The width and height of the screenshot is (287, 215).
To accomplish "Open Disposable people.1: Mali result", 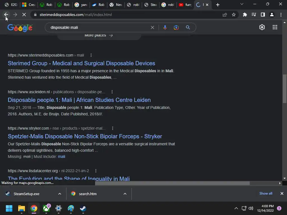I will [79, 100].
